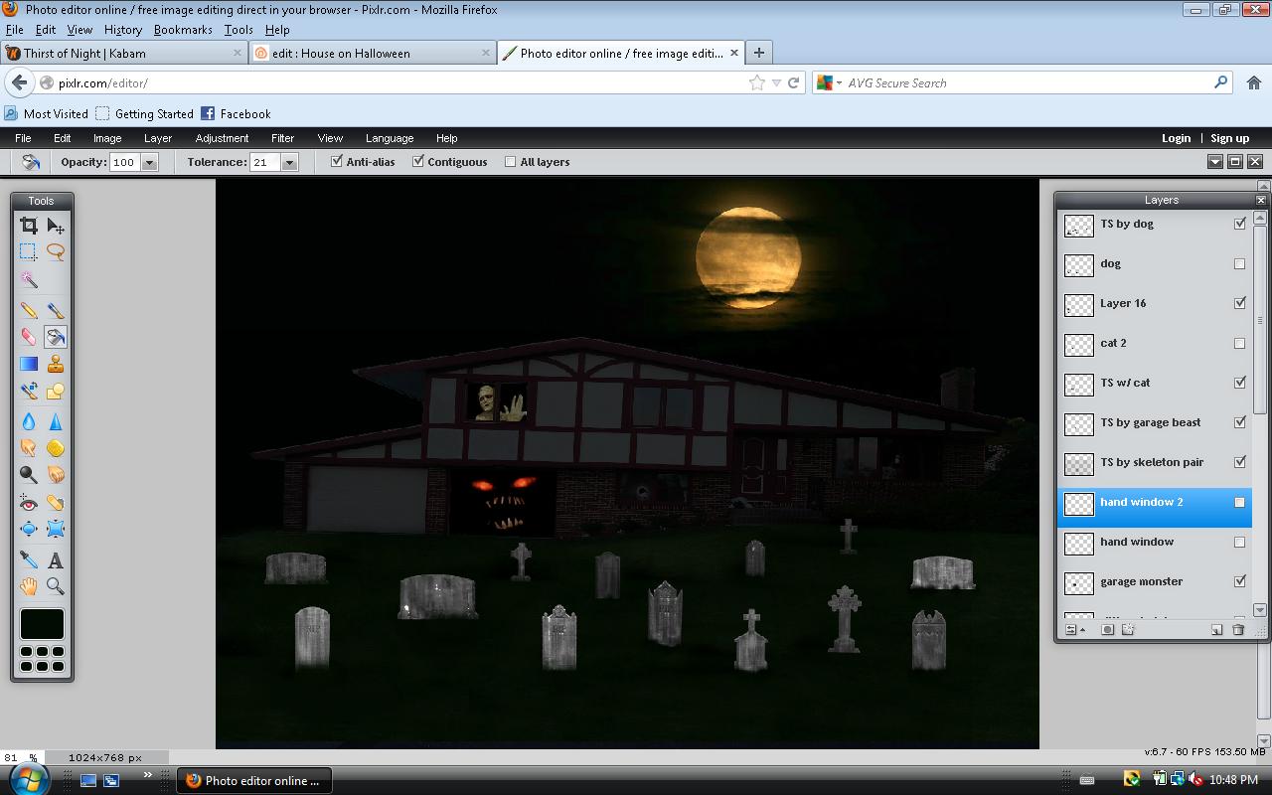The image size is (1272, 795).
Task: Select the Pencil tool
Action: coord(29,310)
